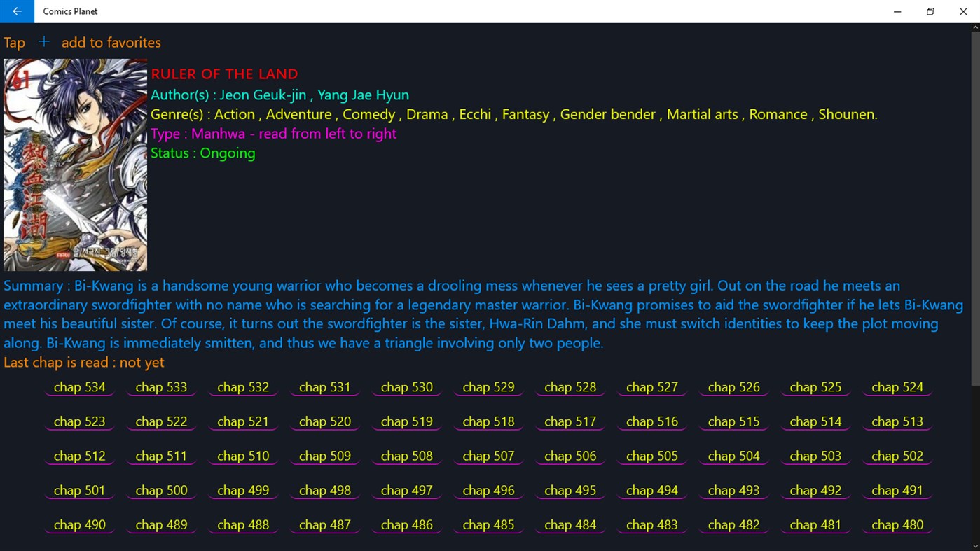Screen dimensions: 980x551
Task: Open chap 519
Action: point(407,421)
